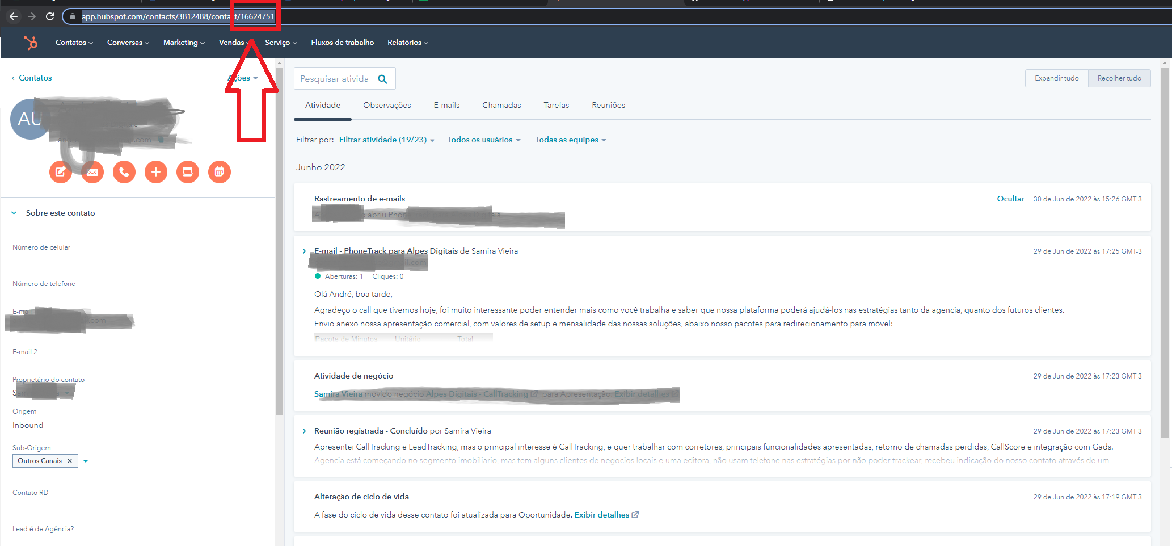Select the Note icon on the contact

(x=61, y=172)
